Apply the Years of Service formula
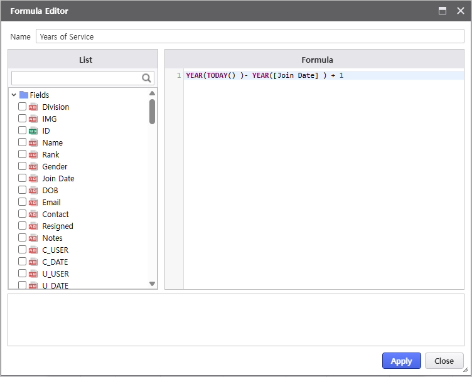This screenshot has width=472, height=377. click(401, 361)
